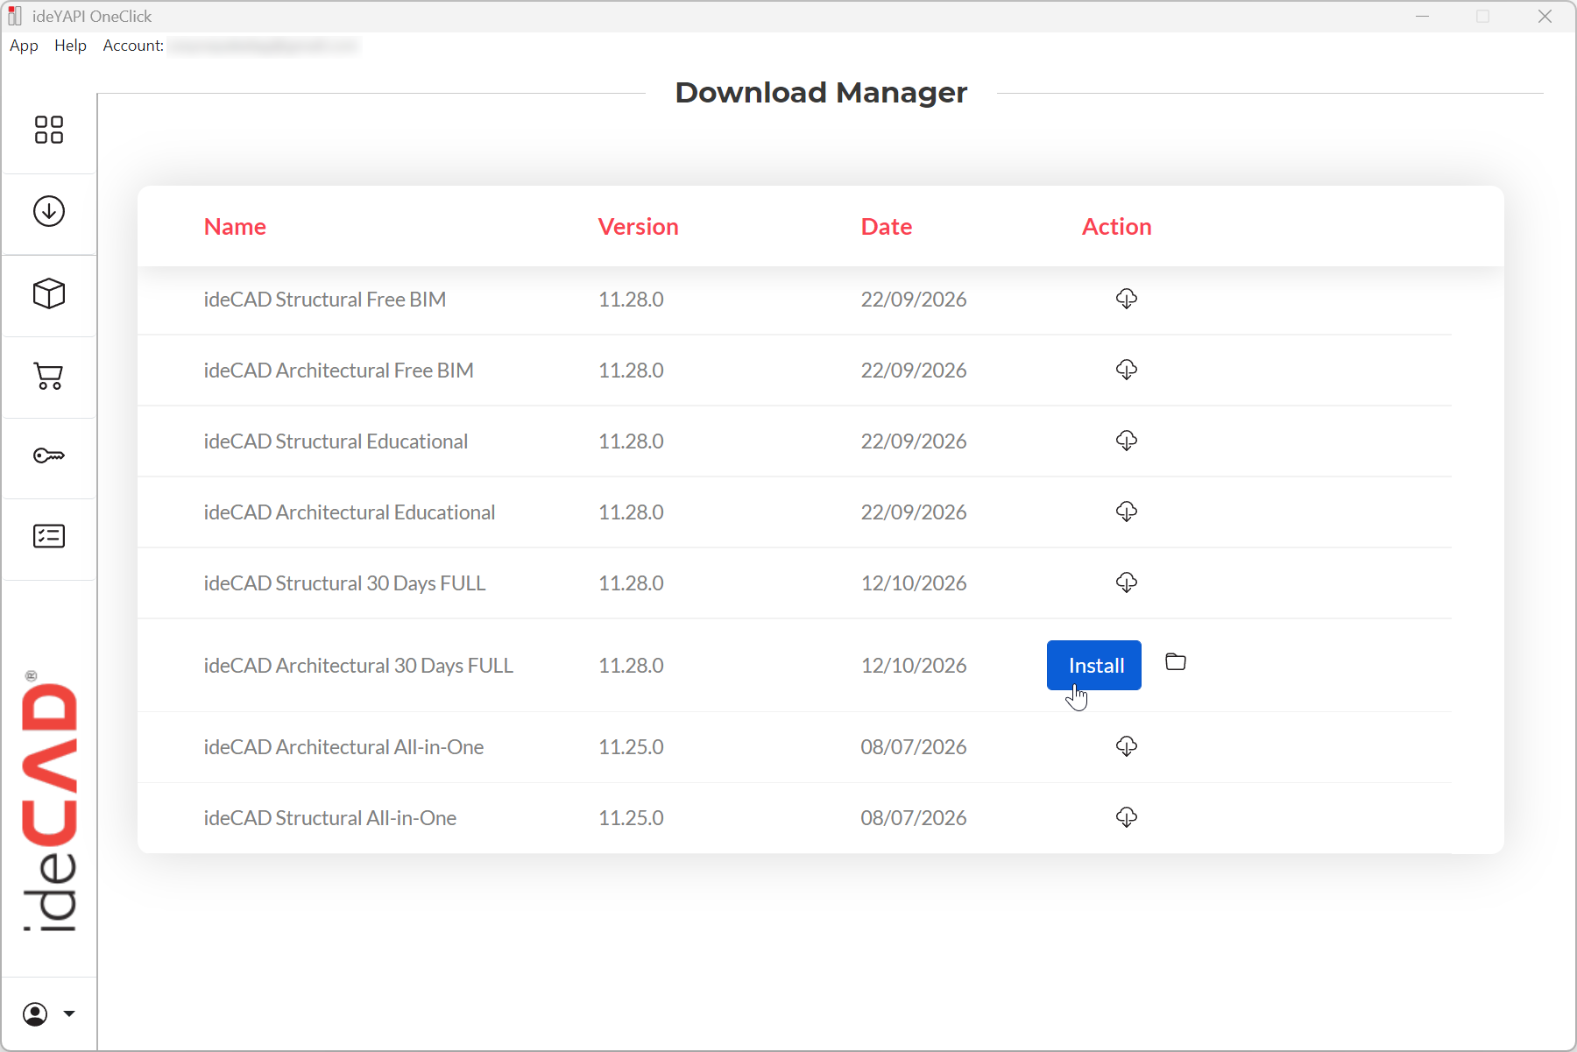Select the ideCAD Structural Educational name

pyautogui.click(x=336, y=441)
